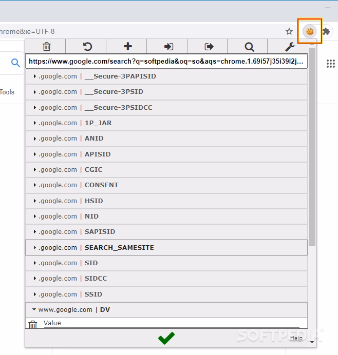338x355 pixels.
Task: Minimize the browser window
Action: pos(328,8)
